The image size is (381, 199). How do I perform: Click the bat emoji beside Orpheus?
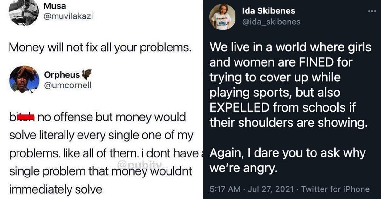coord(85,75)
